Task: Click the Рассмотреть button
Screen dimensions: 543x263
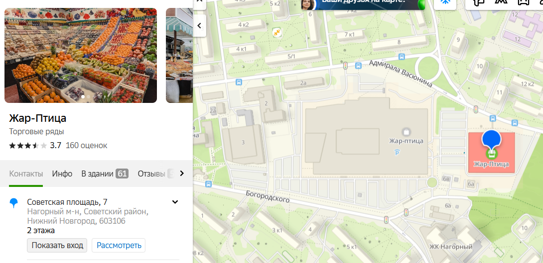Action: pos(119,246)
